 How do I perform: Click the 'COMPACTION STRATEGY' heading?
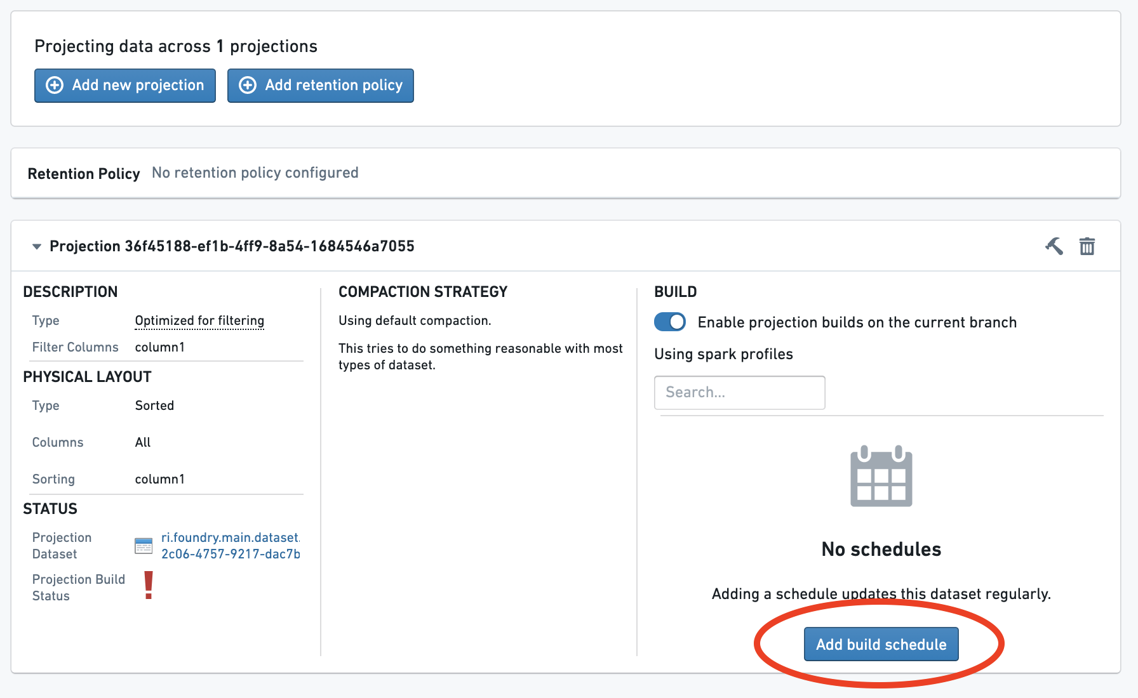pos(423,292)
